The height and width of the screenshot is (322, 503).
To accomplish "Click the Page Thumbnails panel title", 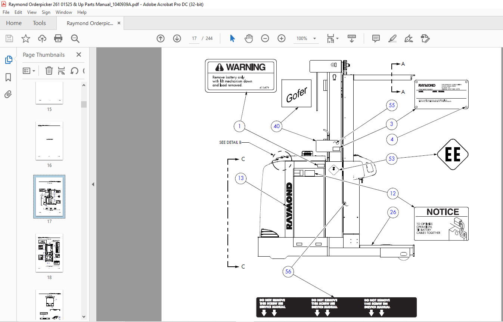I will [44, 55].
